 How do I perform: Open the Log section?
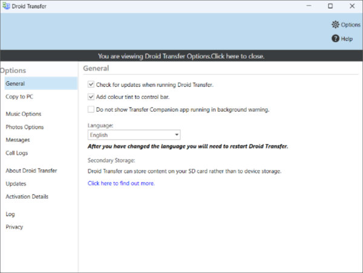10,214
